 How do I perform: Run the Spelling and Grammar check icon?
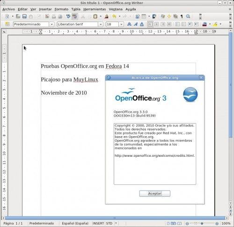68,16
